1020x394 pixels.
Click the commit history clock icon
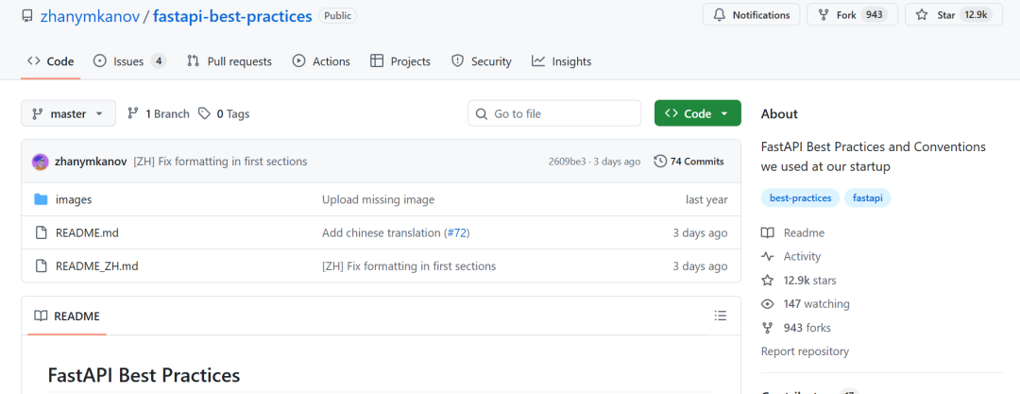coord(659,162)
